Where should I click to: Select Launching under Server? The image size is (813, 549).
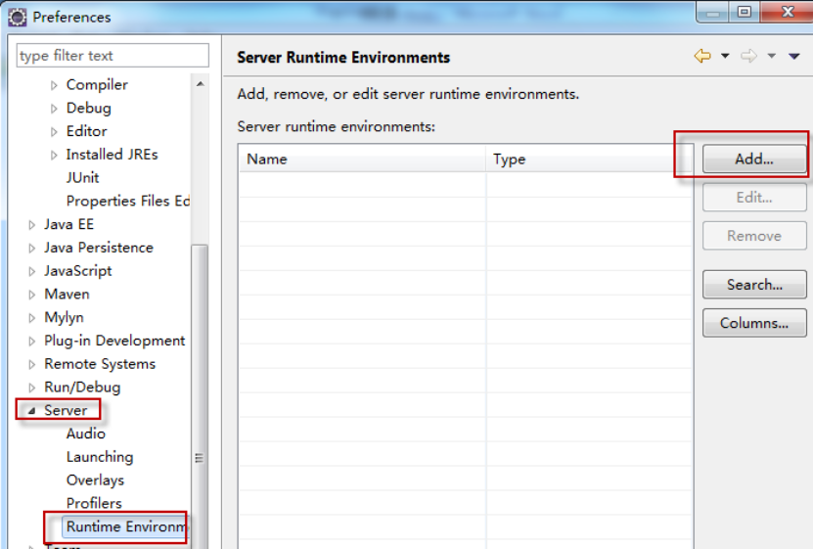100,457
